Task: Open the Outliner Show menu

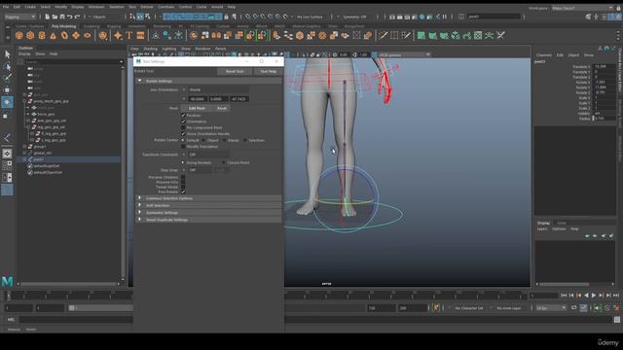Action: 40,54
